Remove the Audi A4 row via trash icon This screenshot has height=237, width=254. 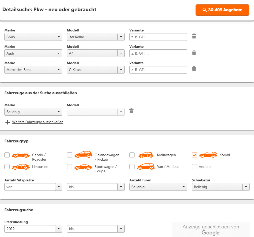[194, 52]
